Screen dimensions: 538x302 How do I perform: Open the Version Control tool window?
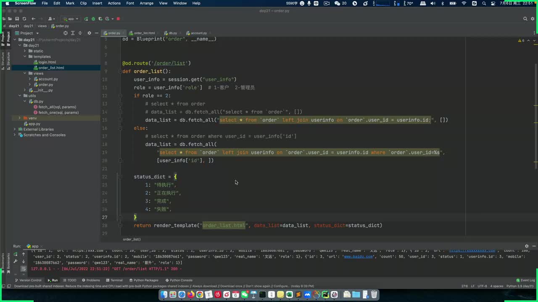(28, 280)
